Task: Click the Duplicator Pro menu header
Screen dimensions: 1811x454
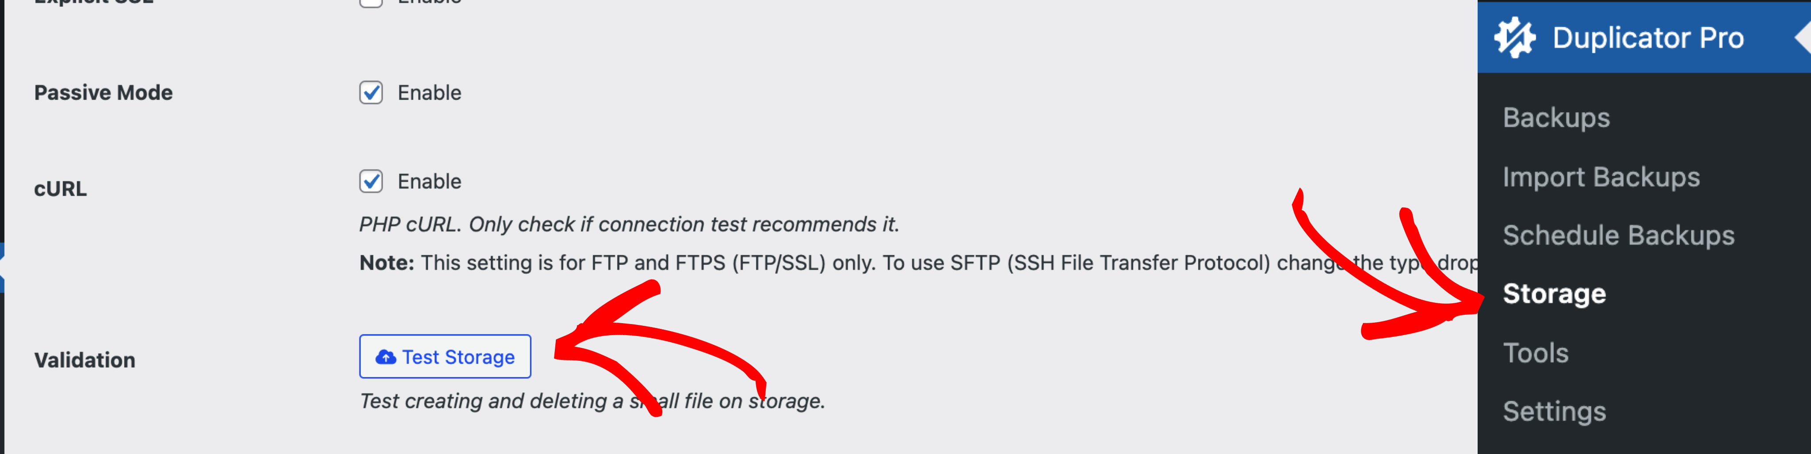Action: [x=1644, y=37]
